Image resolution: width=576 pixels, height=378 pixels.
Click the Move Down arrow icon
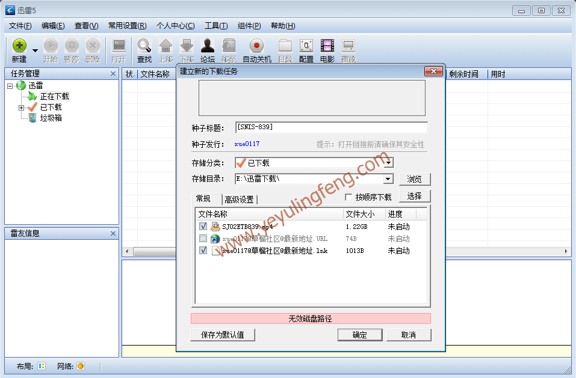click(187, 46)
